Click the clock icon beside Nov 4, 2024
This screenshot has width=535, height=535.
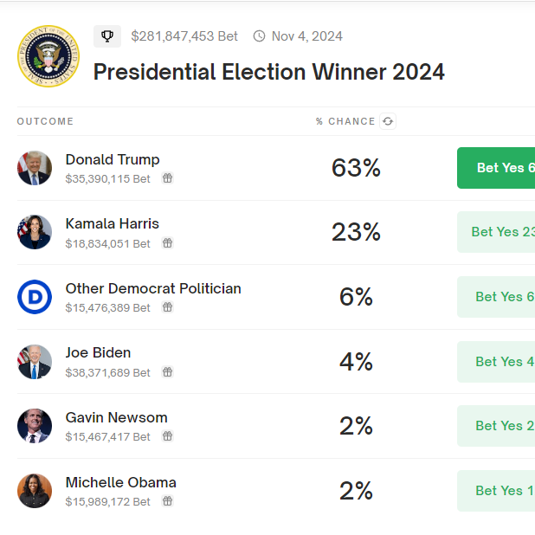[260, 36]
